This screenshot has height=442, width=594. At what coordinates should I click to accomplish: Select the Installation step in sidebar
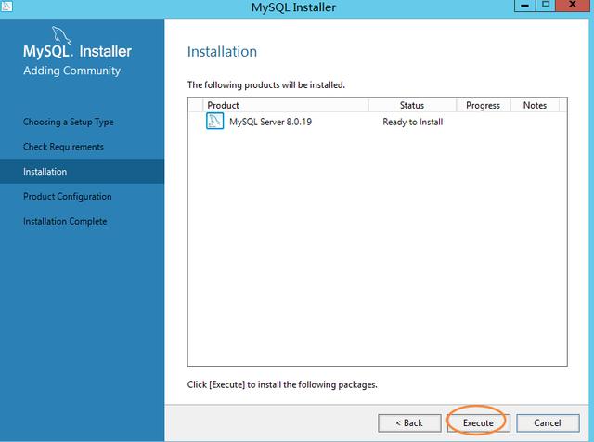click(83, 172)
